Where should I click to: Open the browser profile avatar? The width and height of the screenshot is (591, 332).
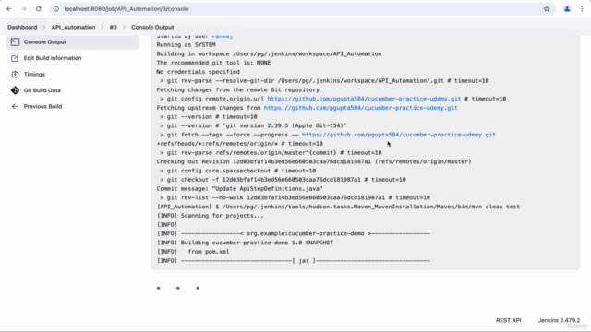(567, 9)
